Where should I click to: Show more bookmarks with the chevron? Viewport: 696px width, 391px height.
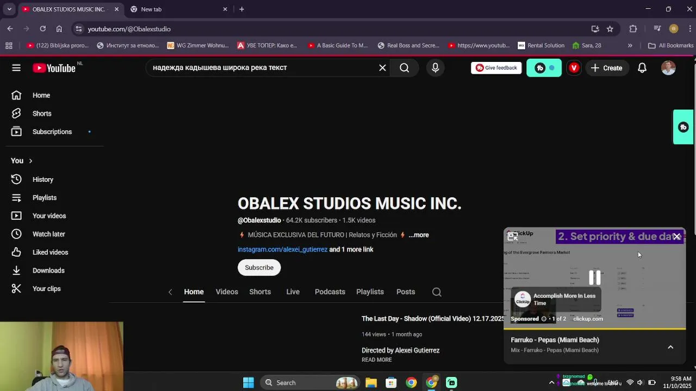[630, 46]
